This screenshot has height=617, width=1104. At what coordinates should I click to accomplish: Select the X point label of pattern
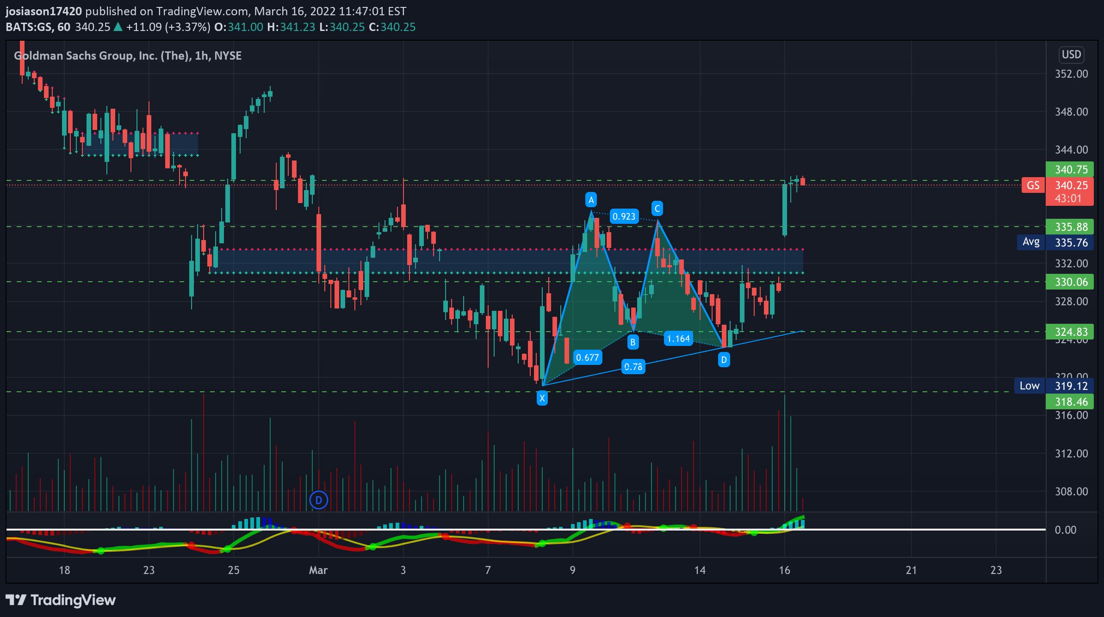click(542, 398)
